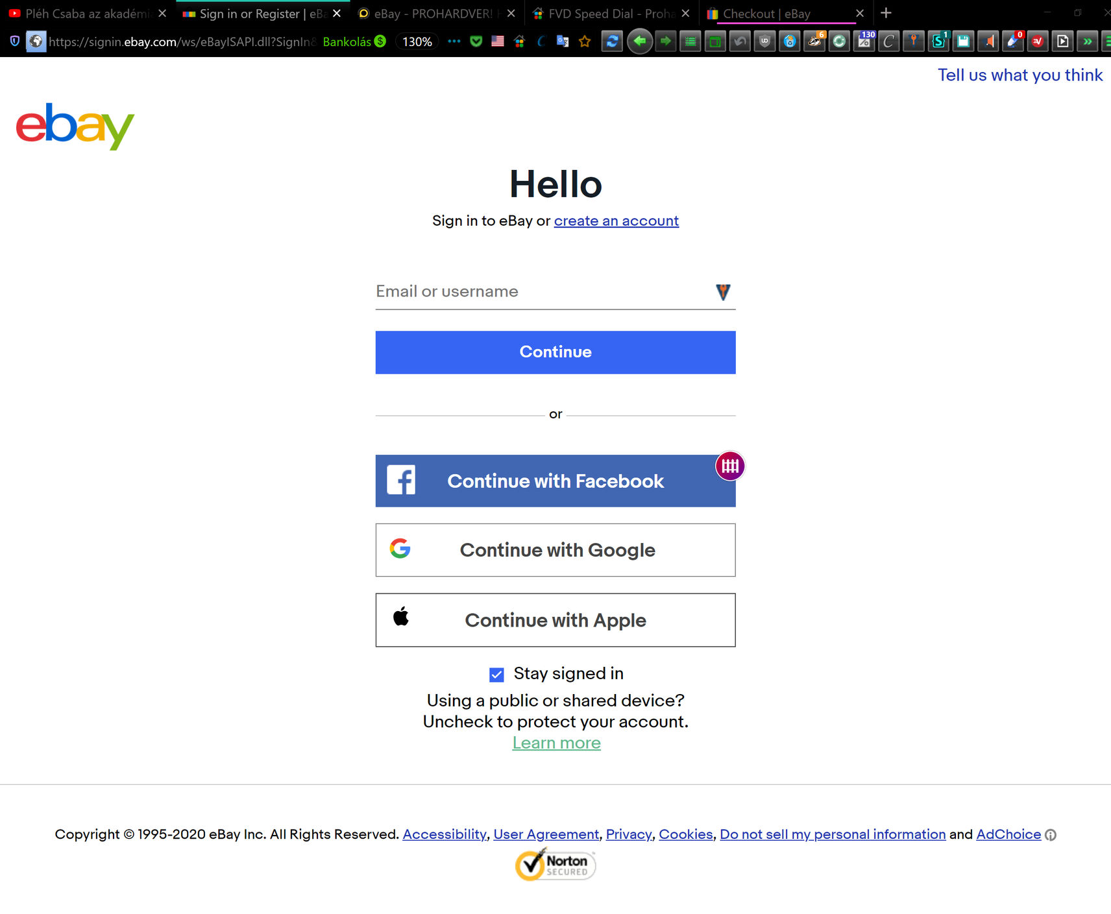Close the Checkout | eBay tab
The width and height of the screenshot is (1111, 914).
tap(860, 14)
